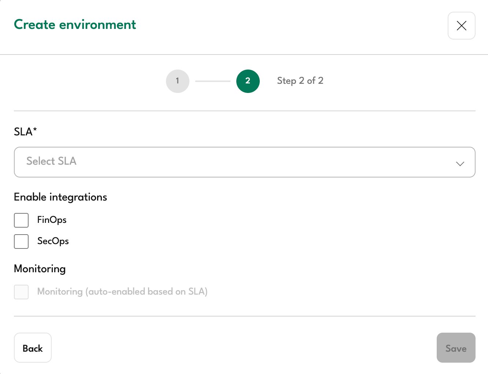Click the Step 2 of 2 label
The image size is (488, 374).
tap(300, 81)
